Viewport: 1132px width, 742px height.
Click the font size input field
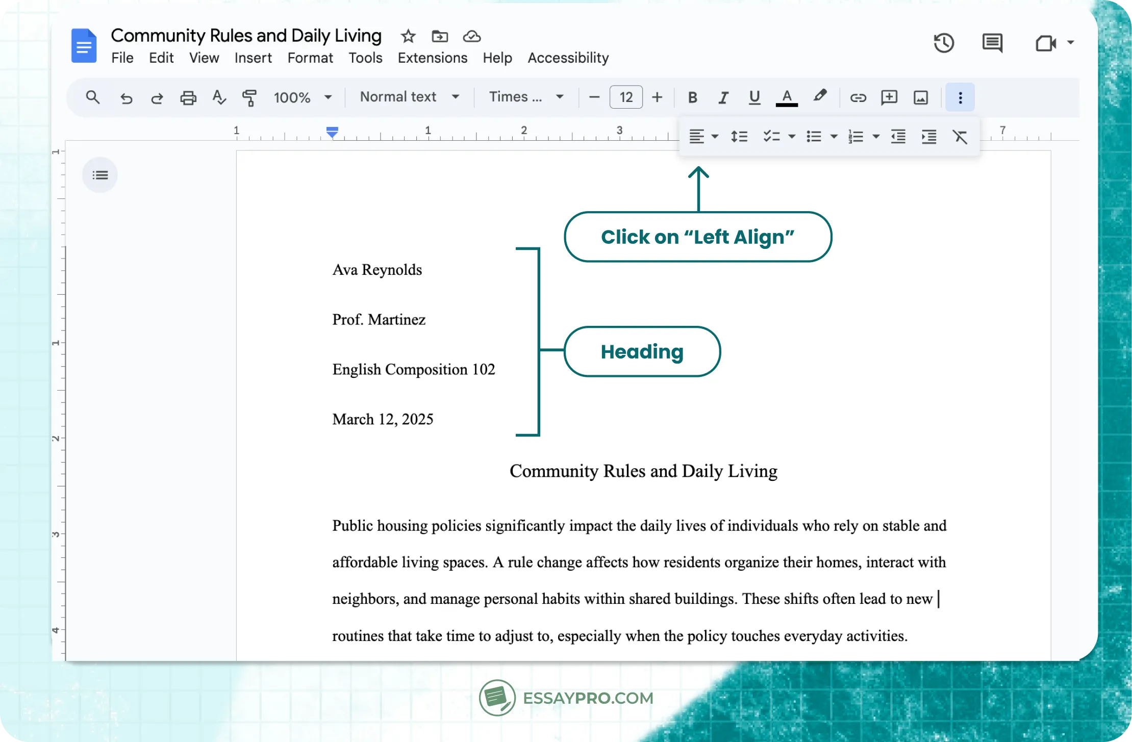click(x=625, y=97)
